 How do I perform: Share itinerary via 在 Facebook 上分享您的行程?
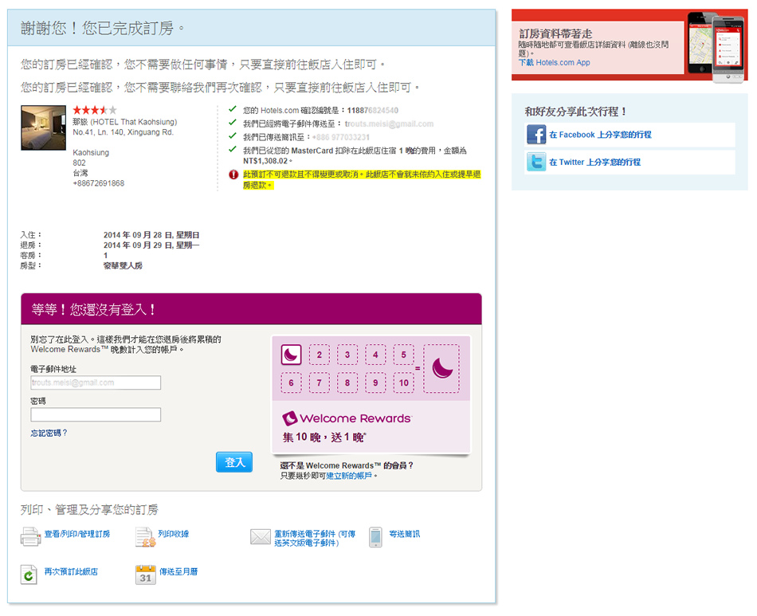(x=600, y=135)
